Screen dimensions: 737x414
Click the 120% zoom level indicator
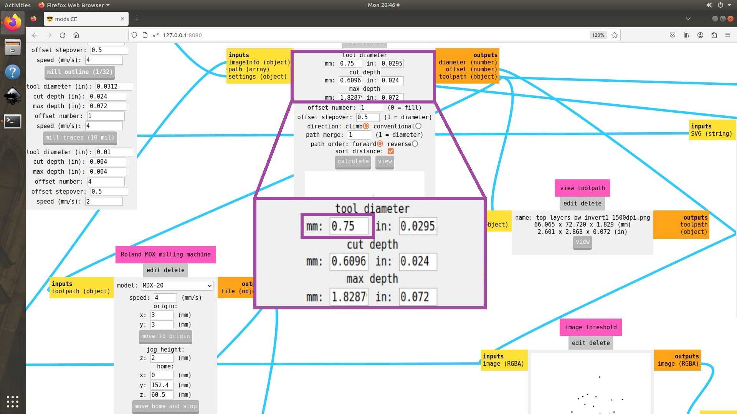(598, 35)
